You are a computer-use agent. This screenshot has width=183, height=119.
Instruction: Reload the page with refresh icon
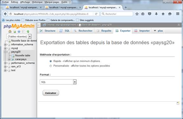[96, 14]
